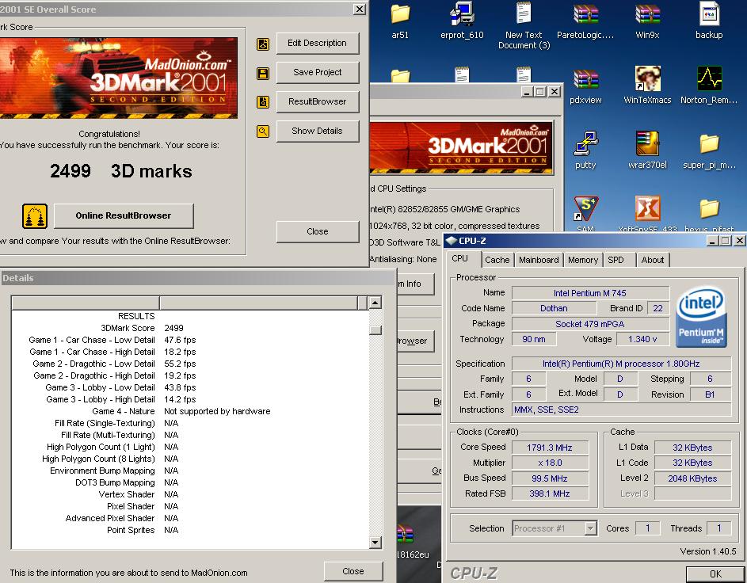Screen dimensions: 747x583
Task: Click the Game 2 Dragothic High Detail row
Action: pos(190,375)
